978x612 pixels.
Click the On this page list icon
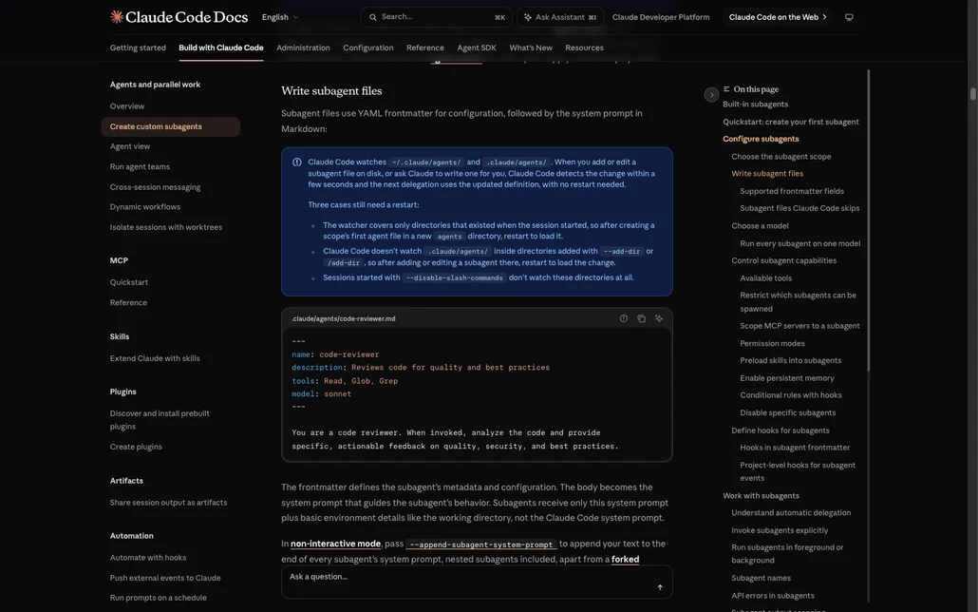[726, 89]
